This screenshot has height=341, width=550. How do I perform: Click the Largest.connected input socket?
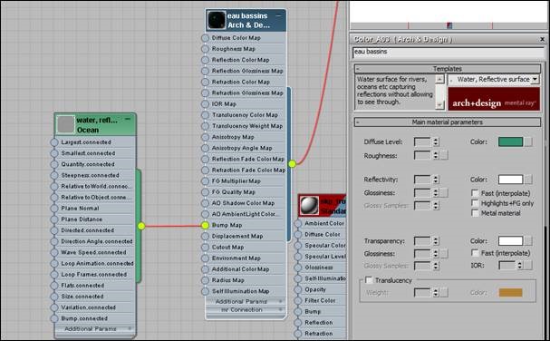click(x=54, y=142)
